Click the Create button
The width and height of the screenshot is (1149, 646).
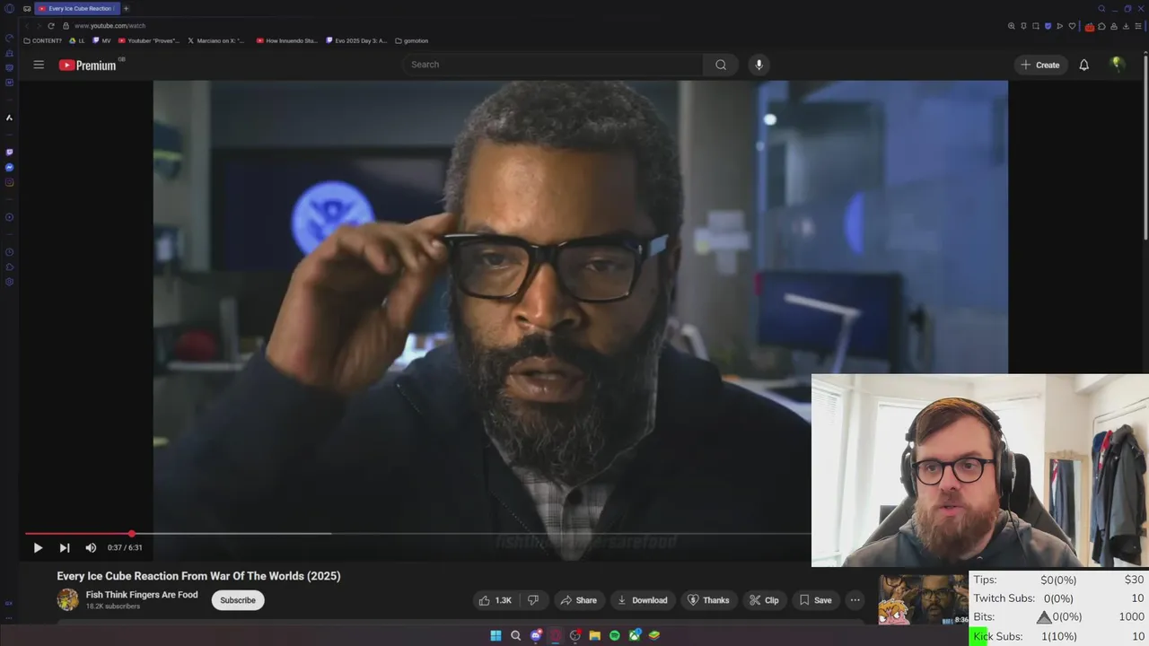coord(1039,65)
